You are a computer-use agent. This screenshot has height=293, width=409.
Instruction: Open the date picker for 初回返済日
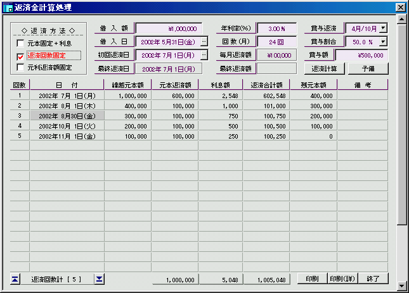pyautogui.click(x=204, y=56)
